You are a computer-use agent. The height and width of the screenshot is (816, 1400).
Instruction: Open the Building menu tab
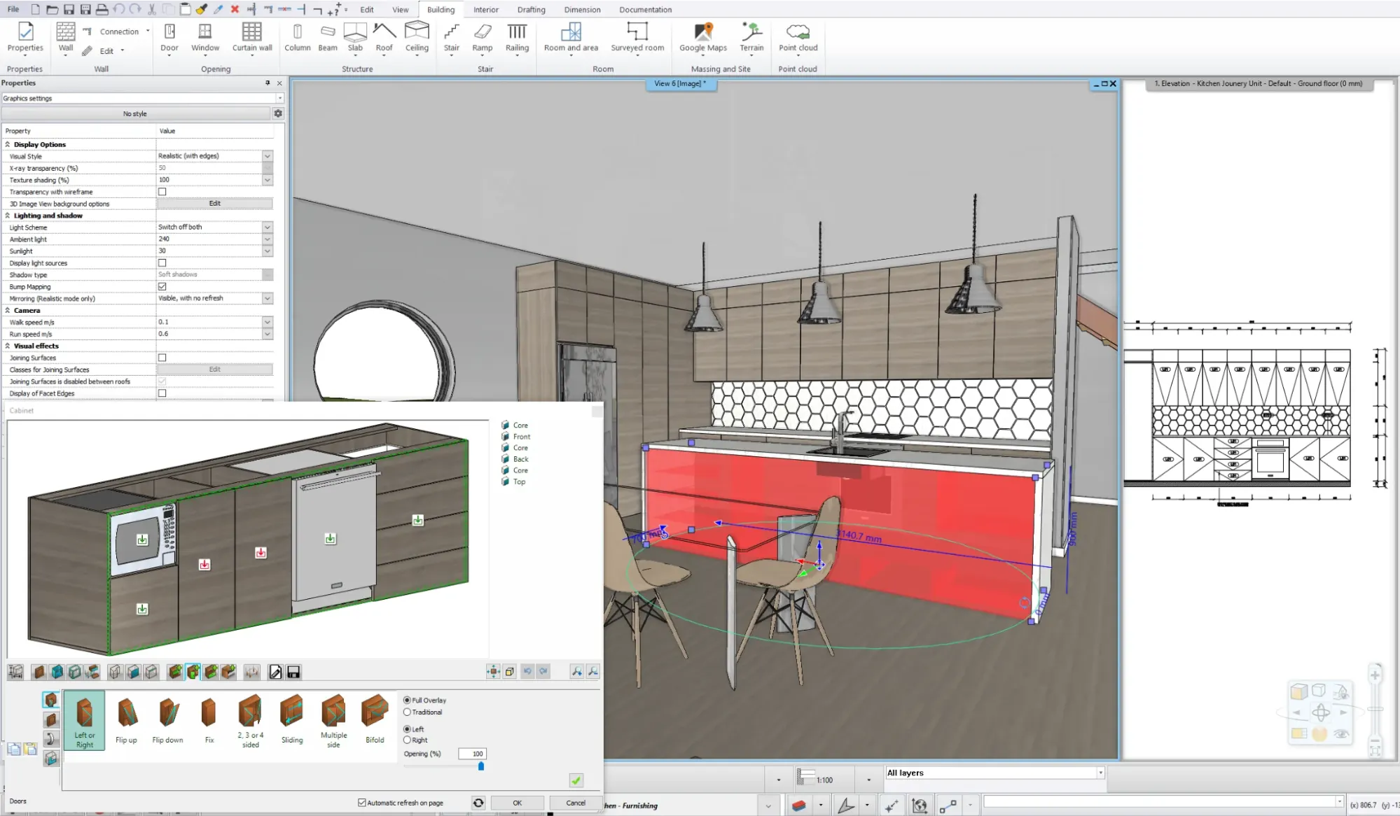(x=439, y=10)
